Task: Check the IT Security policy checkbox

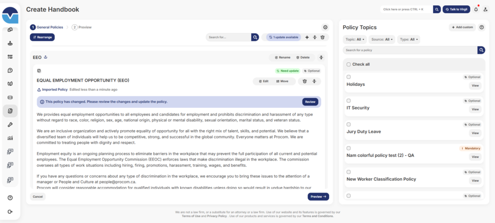Action: (x=349, y=101)
